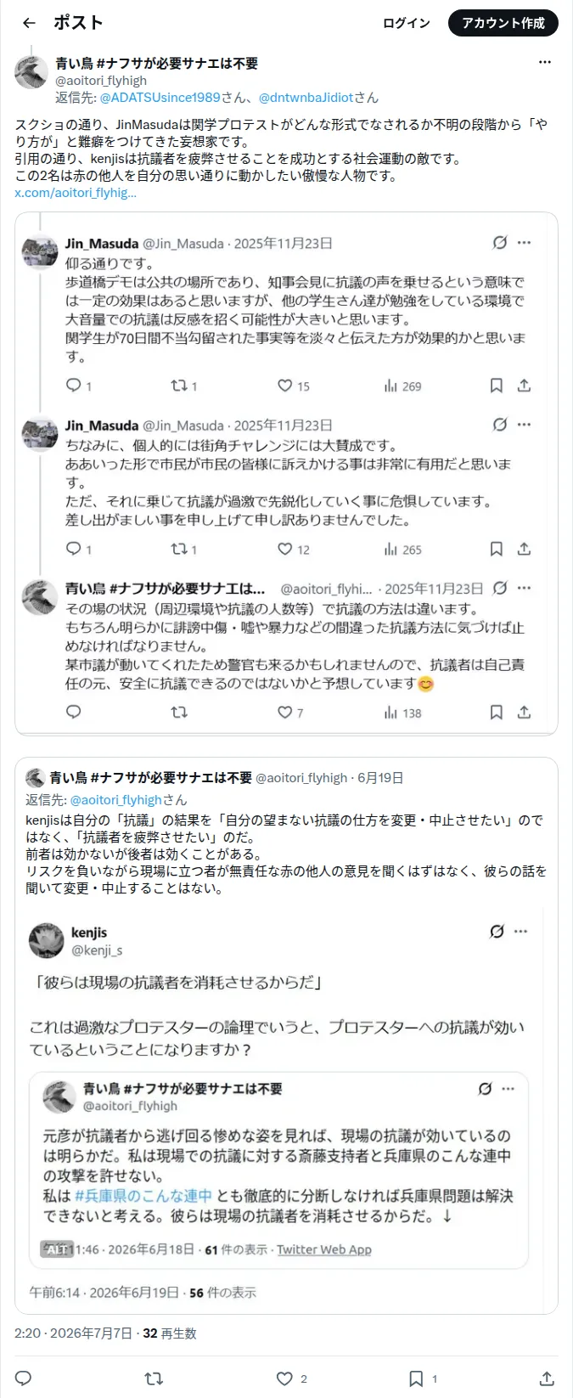Open the #兵庫県のこんな連中 hashtag
The width and height of the screenshot is (573, 1398).
point(143,1196)
